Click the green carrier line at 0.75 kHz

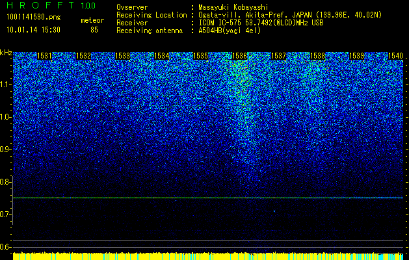point(208,198)
